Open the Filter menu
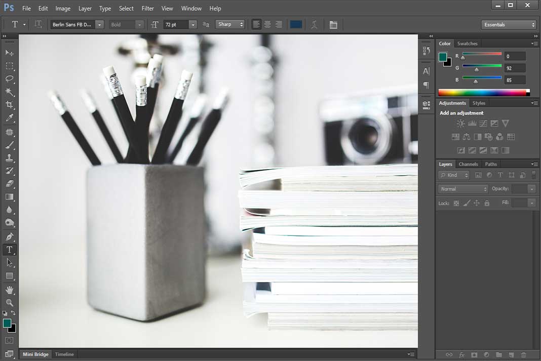This screenshot has height=361, width=541. click(x=147, y=9)
